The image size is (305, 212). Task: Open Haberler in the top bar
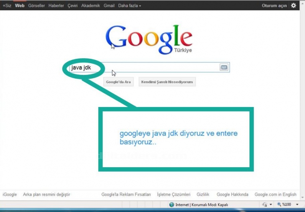(x=56, y=6)
